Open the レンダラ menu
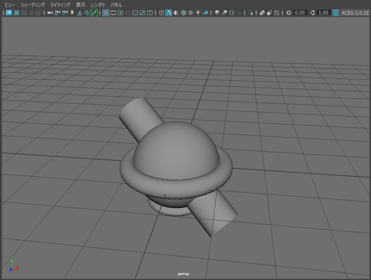This screenshot has height=280, width=371. [x=98, y=5]
